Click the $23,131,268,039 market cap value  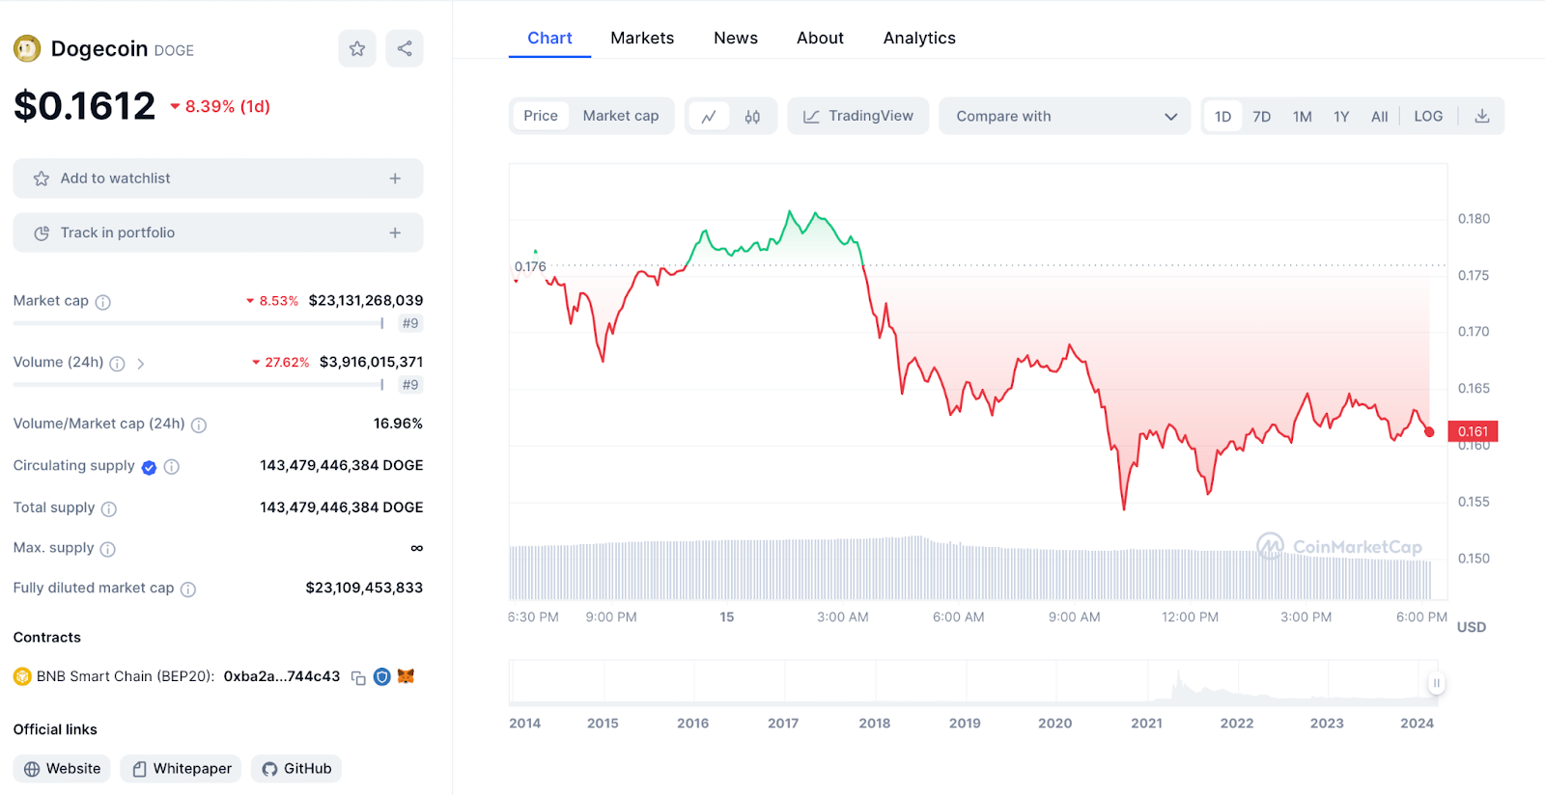(x=366, y=301)
